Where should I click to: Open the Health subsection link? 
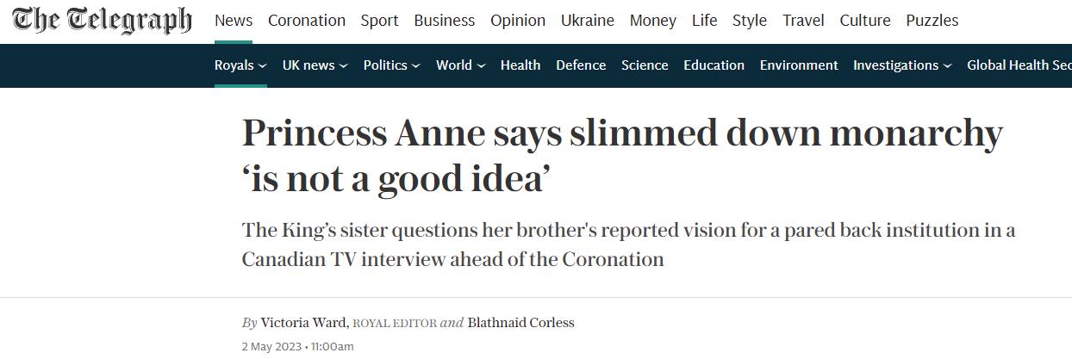tap(520, 65)
